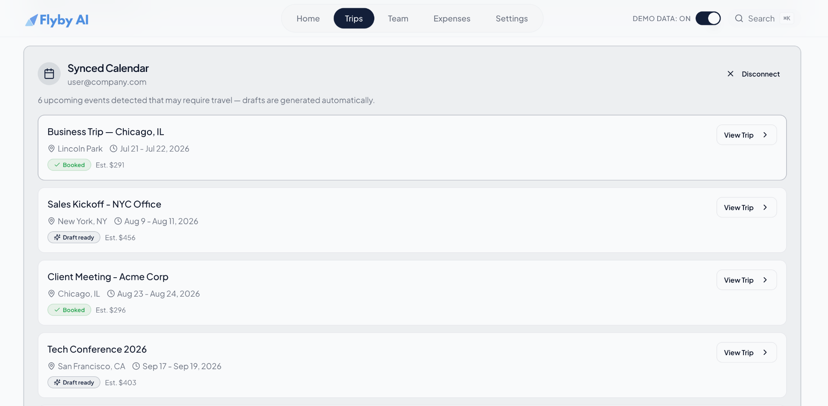This screenshot has width=828, height=406.
Task: Click the location pin icon next to Lincoln Park
Action: [51, 149]
